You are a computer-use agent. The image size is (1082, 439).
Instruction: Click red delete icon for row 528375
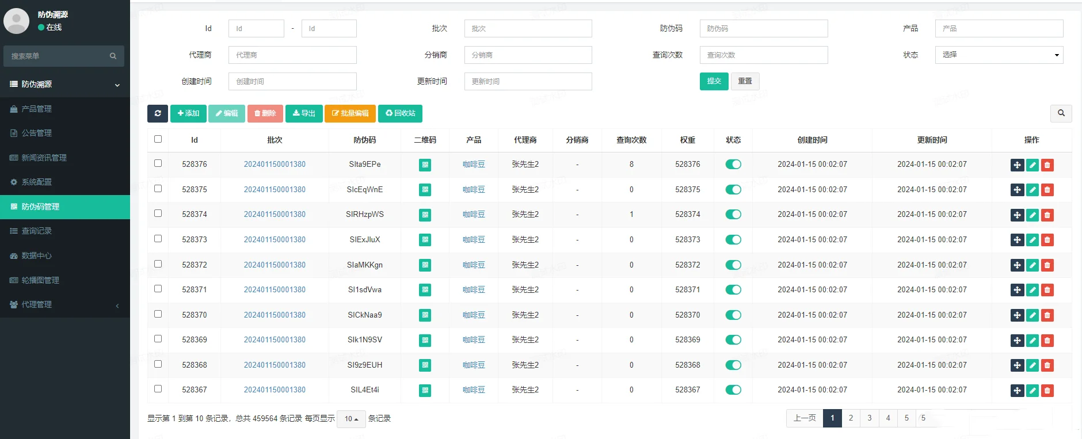click(1047, 190)
